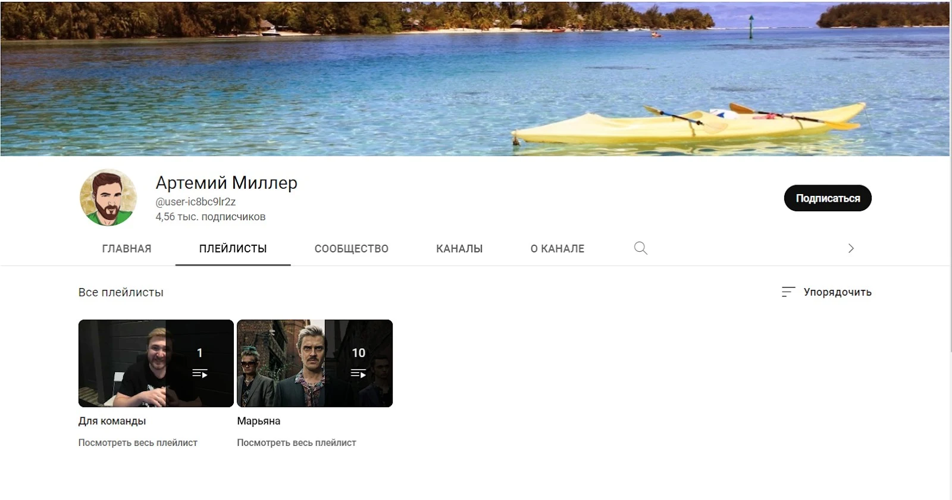
Task: Select the ПЛЕЙЛИСТЫ tab
Action: [233, 249]
